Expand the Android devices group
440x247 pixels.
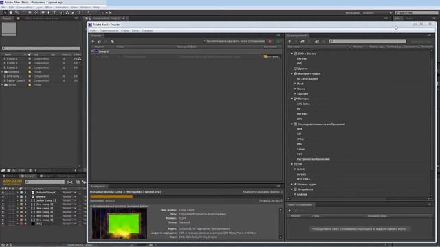point(295,194)
